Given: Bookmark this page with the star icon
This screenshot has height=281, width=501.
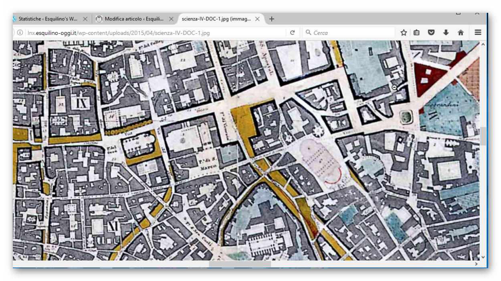Looking at the screenshot, I should [404, 33].
